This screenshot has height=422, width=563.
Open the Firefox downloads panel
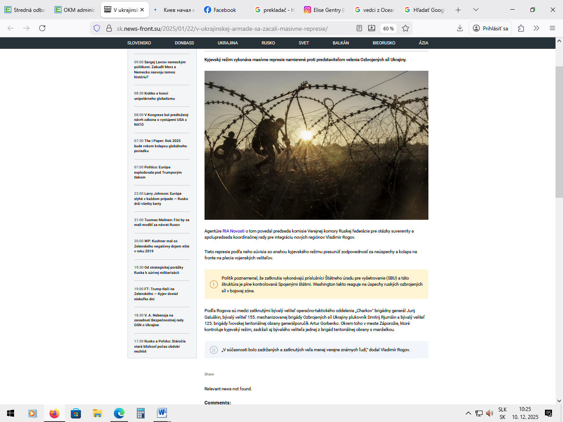click(x=460, y=28)
